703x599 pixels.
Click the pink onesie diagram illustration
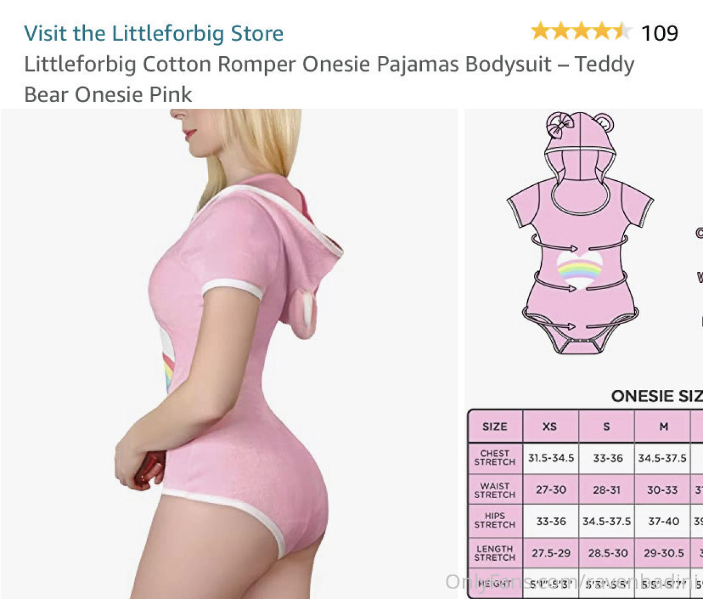coord(580,233)
